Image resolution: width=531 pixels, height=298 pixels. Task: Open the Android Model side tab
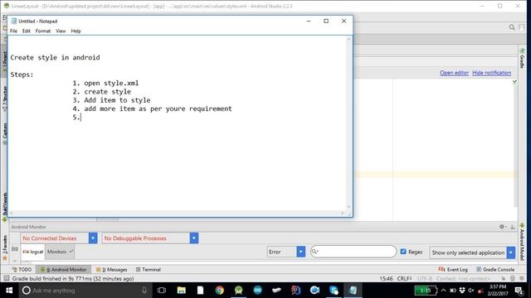[x=522, y=242]
